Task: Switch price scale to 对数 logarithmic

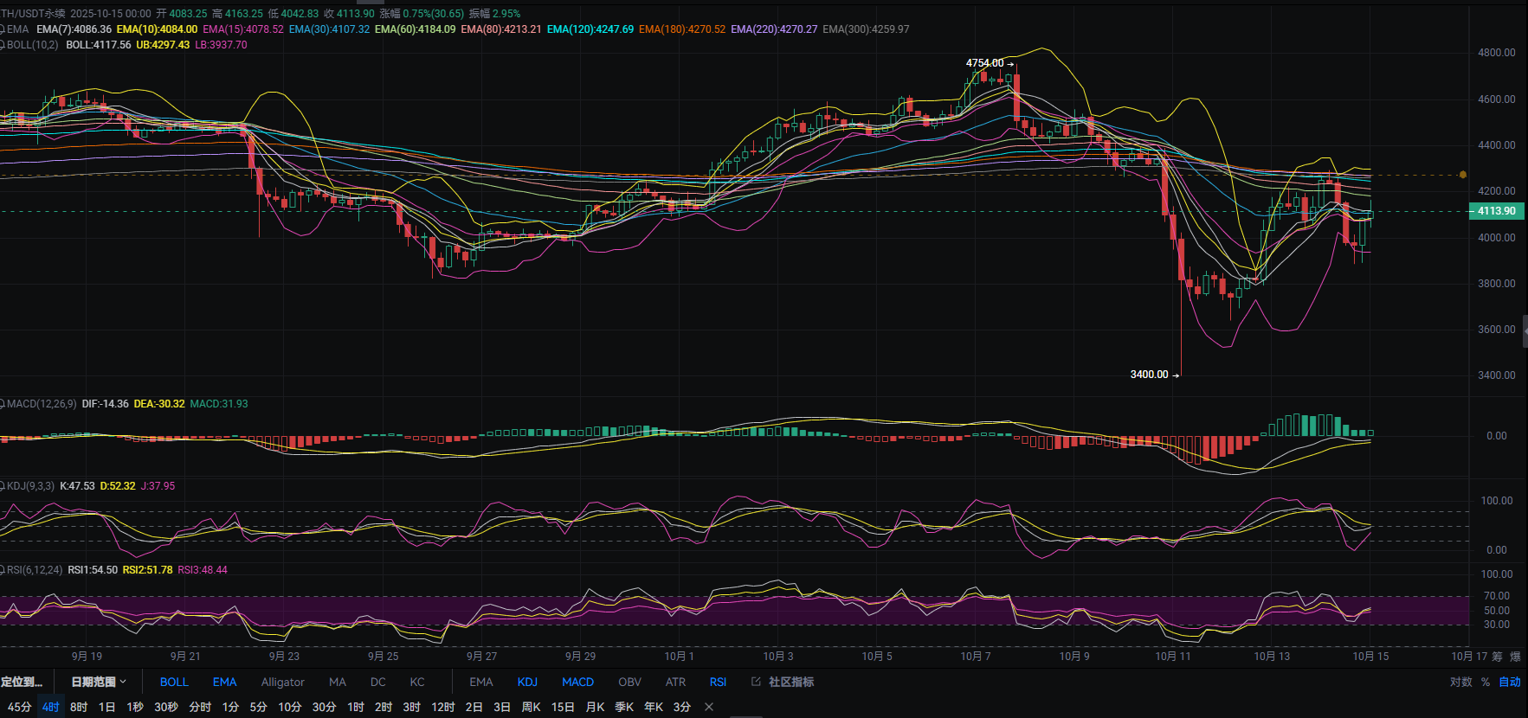Action: [x=1460, y=682]
